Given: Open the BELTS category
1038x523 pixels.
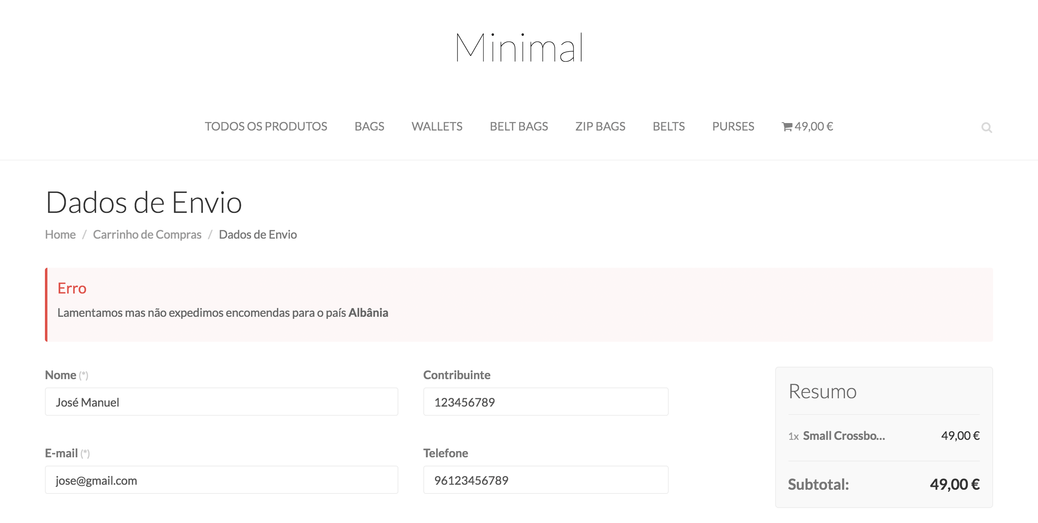Looking at the screenshot, I should 668,126.
